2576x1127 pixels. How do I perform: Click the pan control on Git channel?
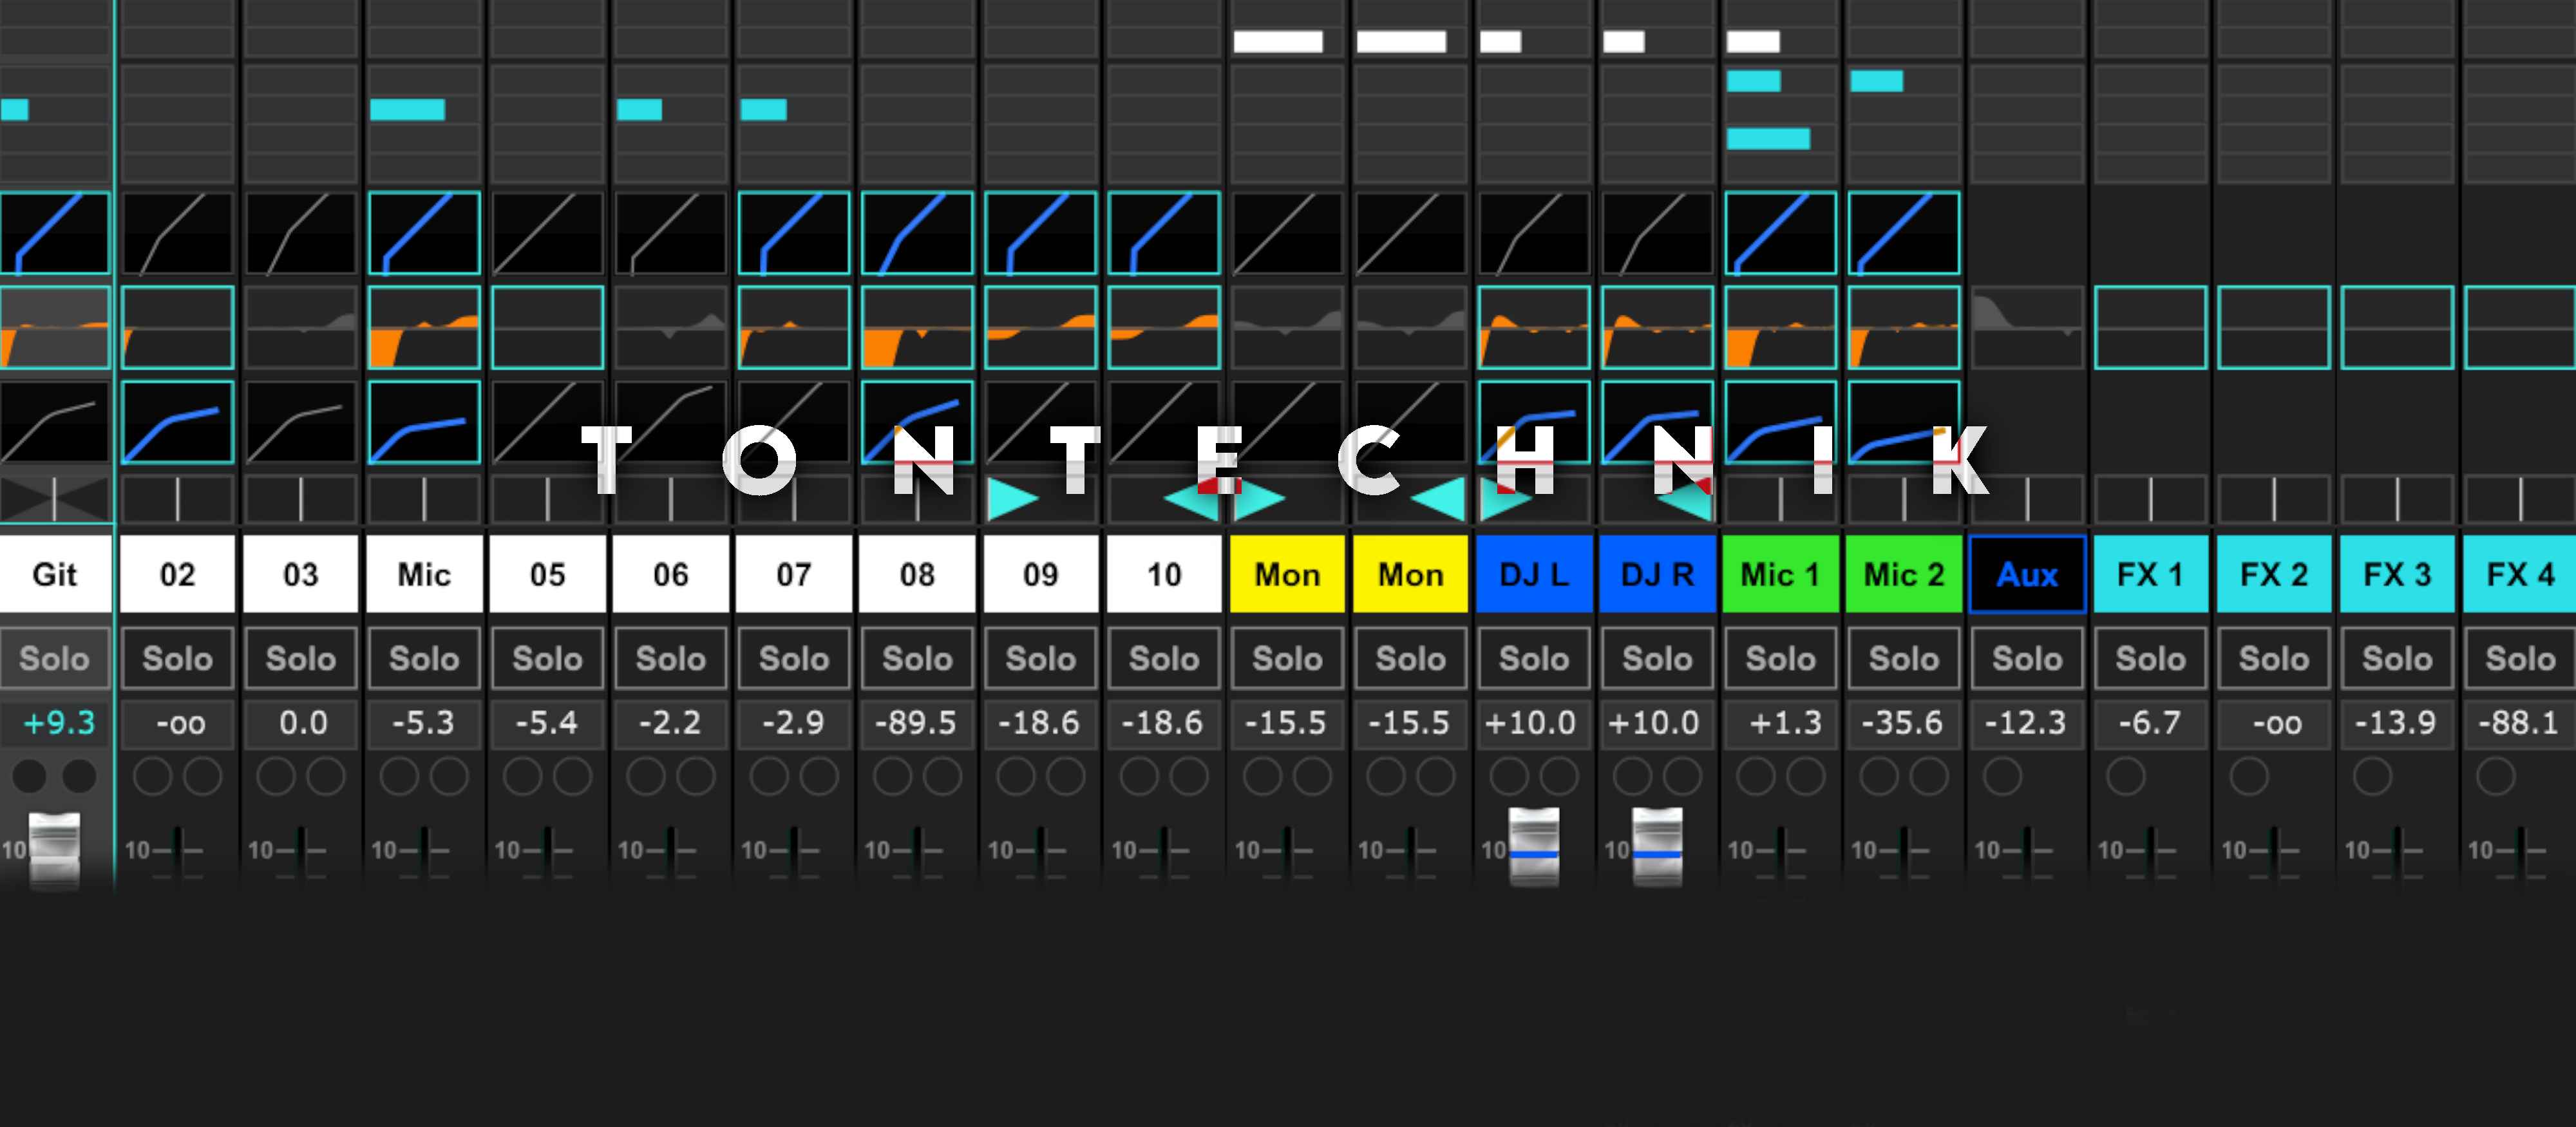54,499
